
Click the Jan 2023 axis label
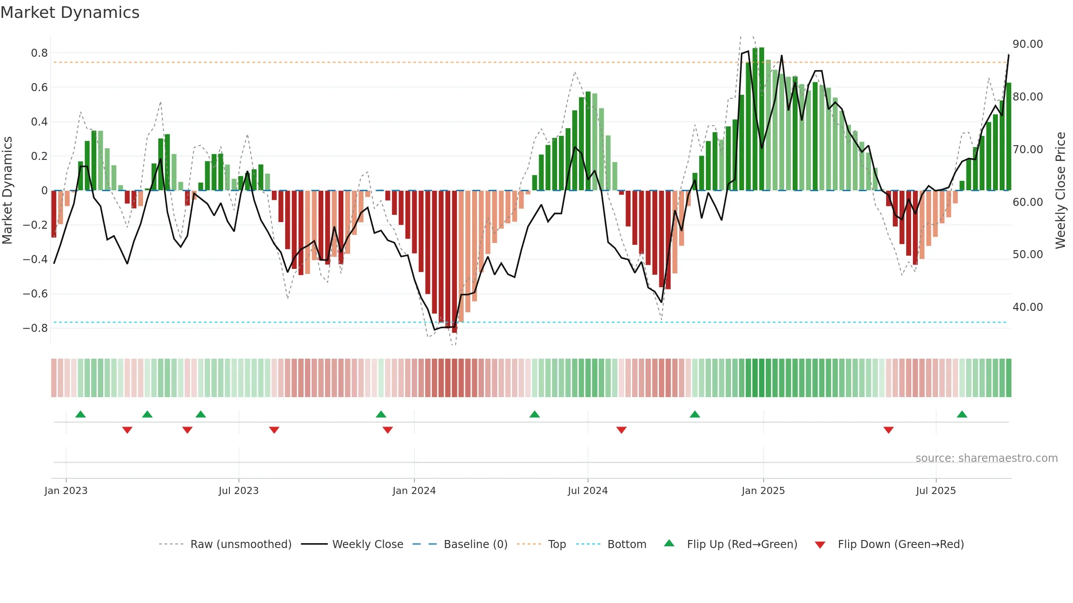point(66,490)
